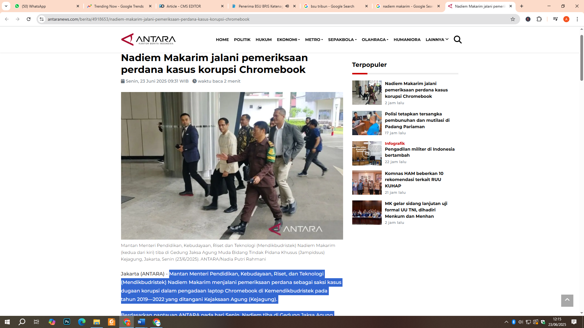The width and height of the screenshot is (584, 328).
Task: Open volume control in system tray
Action: click(521, 322)
